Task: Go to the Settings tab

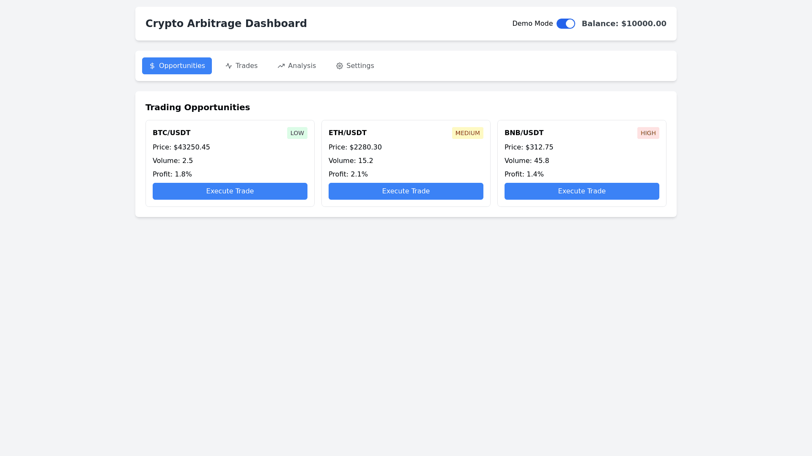Action: 355,66
